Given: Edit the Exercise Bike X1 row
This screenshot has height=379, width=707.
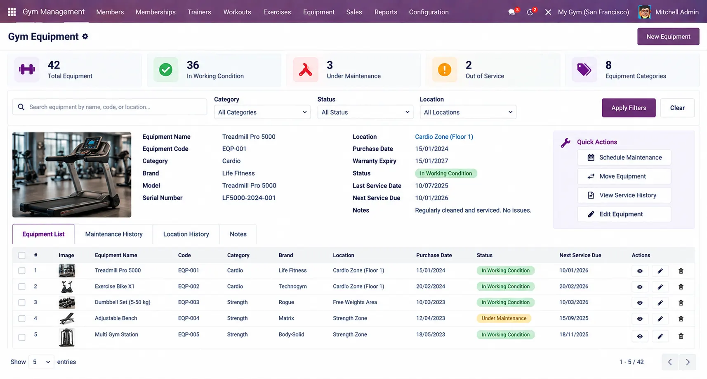Looking at the screenshot, I should point(660,287).
